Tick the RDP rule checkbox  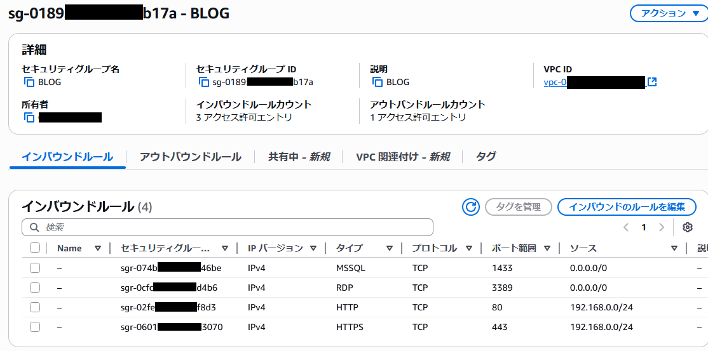point(35,288)
